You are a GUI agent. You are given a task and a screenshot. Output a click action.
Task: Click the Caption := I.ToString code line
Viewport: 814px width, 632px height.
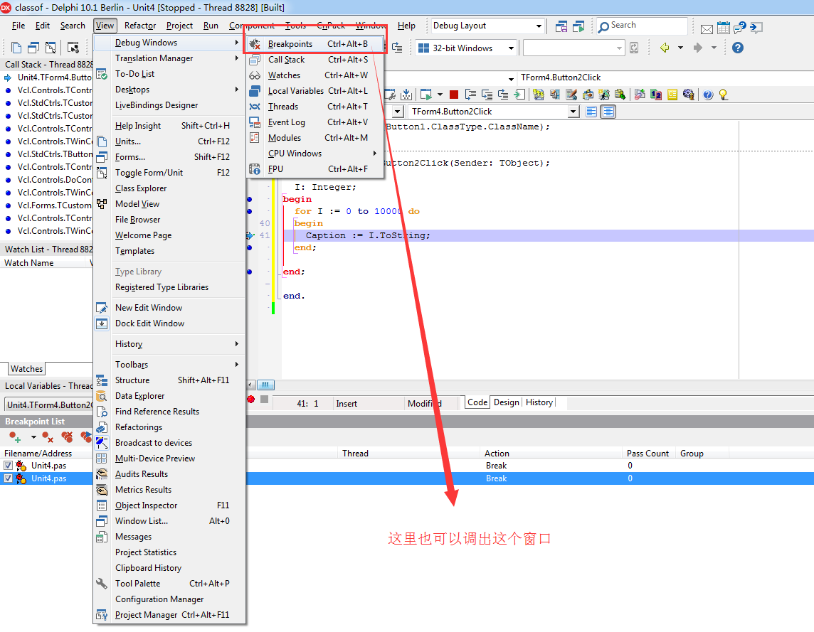point(368,235)
